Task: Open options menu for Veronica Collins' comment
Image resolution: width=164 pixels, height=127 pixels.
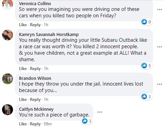Action: click(160, 10)
